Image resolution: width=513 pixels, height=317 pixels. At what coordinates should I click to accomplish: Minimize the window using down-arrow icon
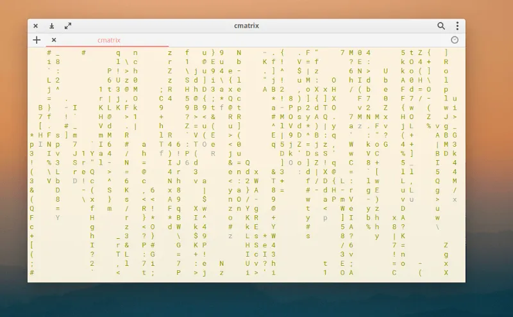52,26
